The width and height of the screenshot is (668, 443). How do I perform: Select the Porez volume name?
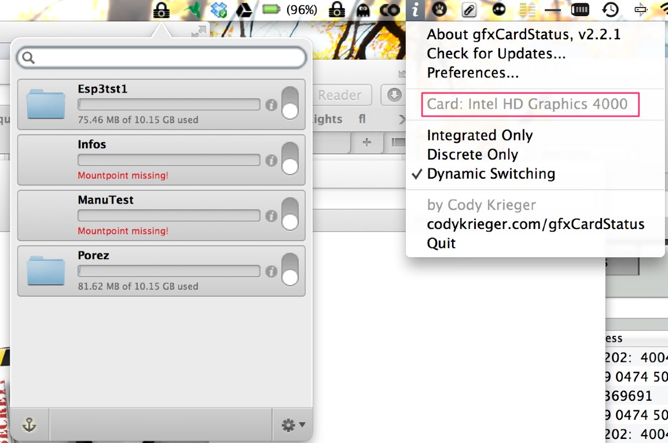93,255
